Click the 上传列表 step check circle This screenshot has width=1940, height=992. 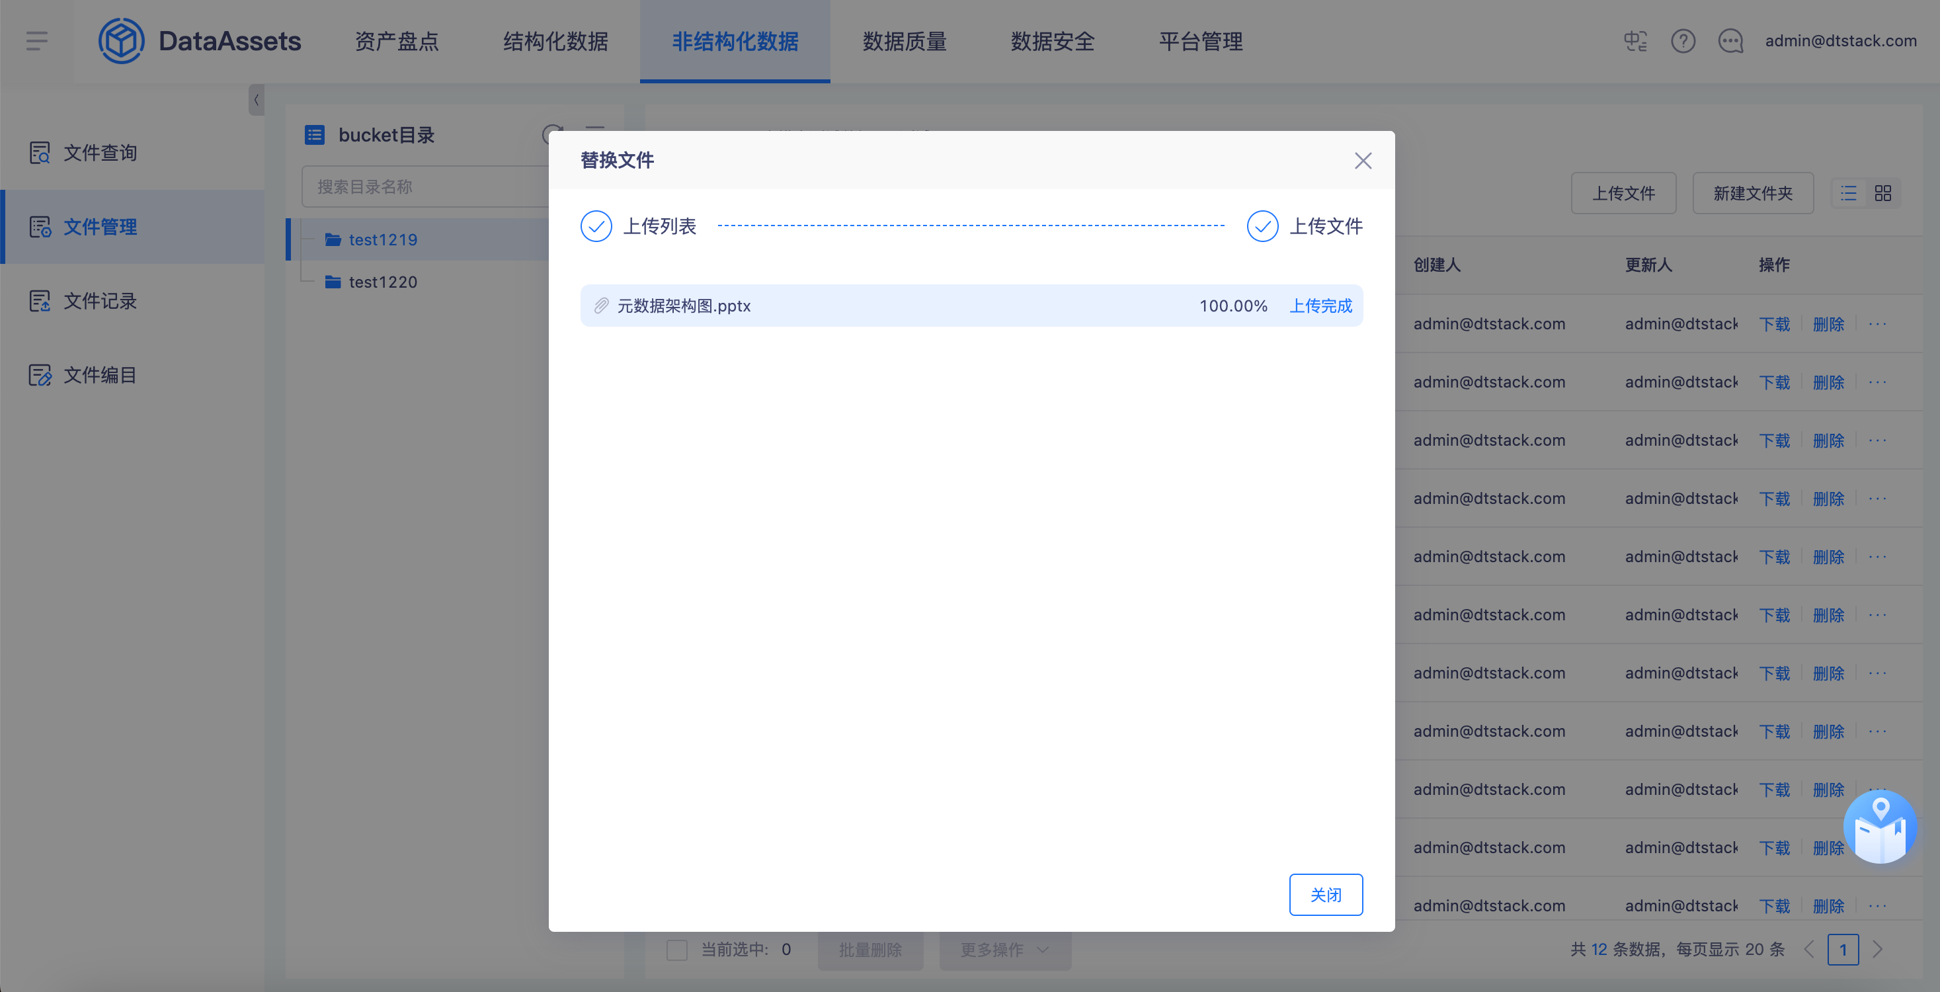point(596,226)
